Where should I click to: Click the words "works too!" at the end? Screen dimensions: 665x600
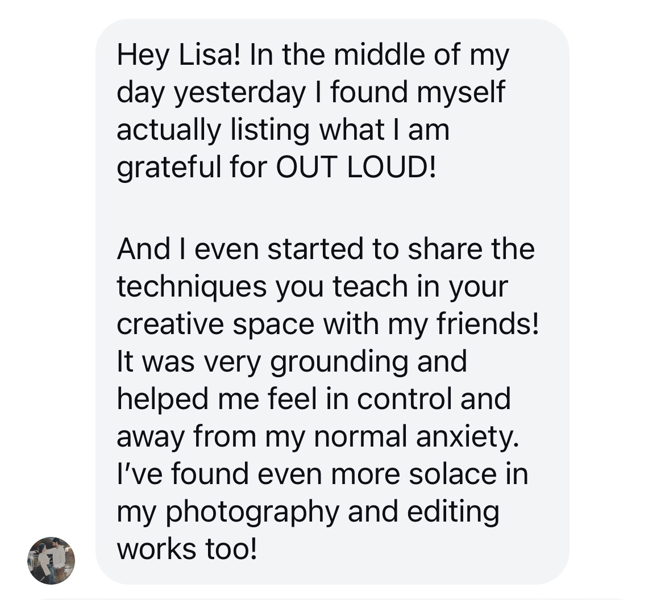point(187,549)
